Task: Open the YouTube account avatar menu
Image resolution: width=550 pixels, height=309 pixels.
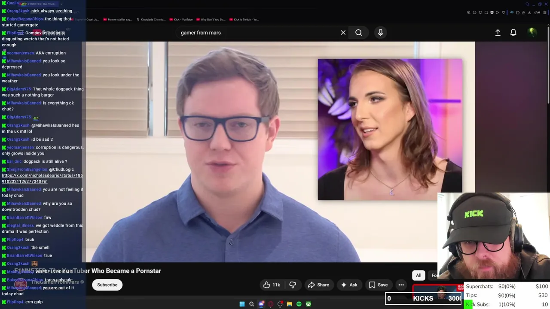Action: click(532, 32)
